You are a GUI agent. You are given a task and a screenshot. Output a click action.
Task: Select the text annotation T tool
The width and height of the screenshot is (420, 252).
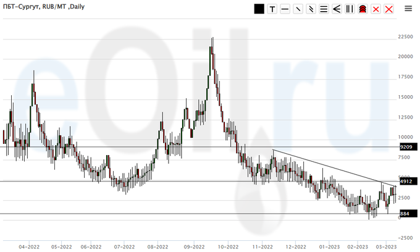click(272, 9)
